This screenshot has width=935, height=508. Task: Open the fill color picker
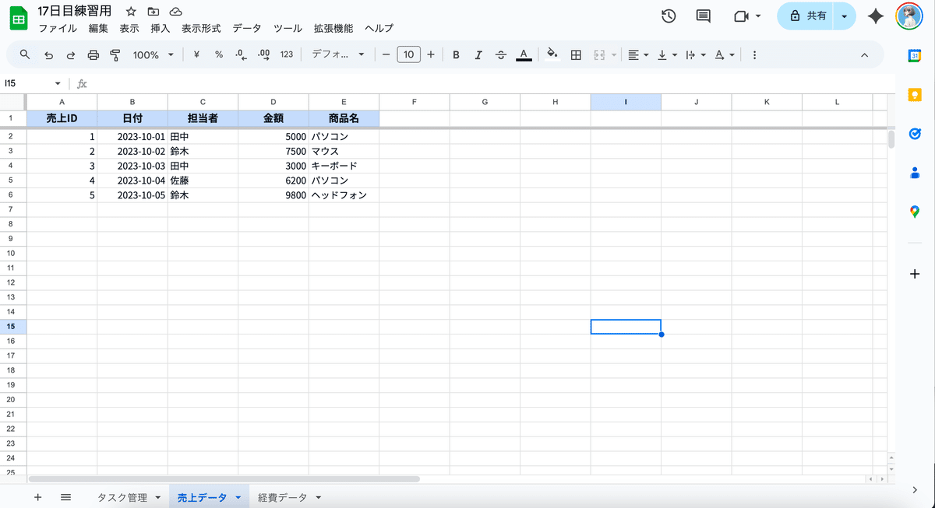click(x=552, y=54)
